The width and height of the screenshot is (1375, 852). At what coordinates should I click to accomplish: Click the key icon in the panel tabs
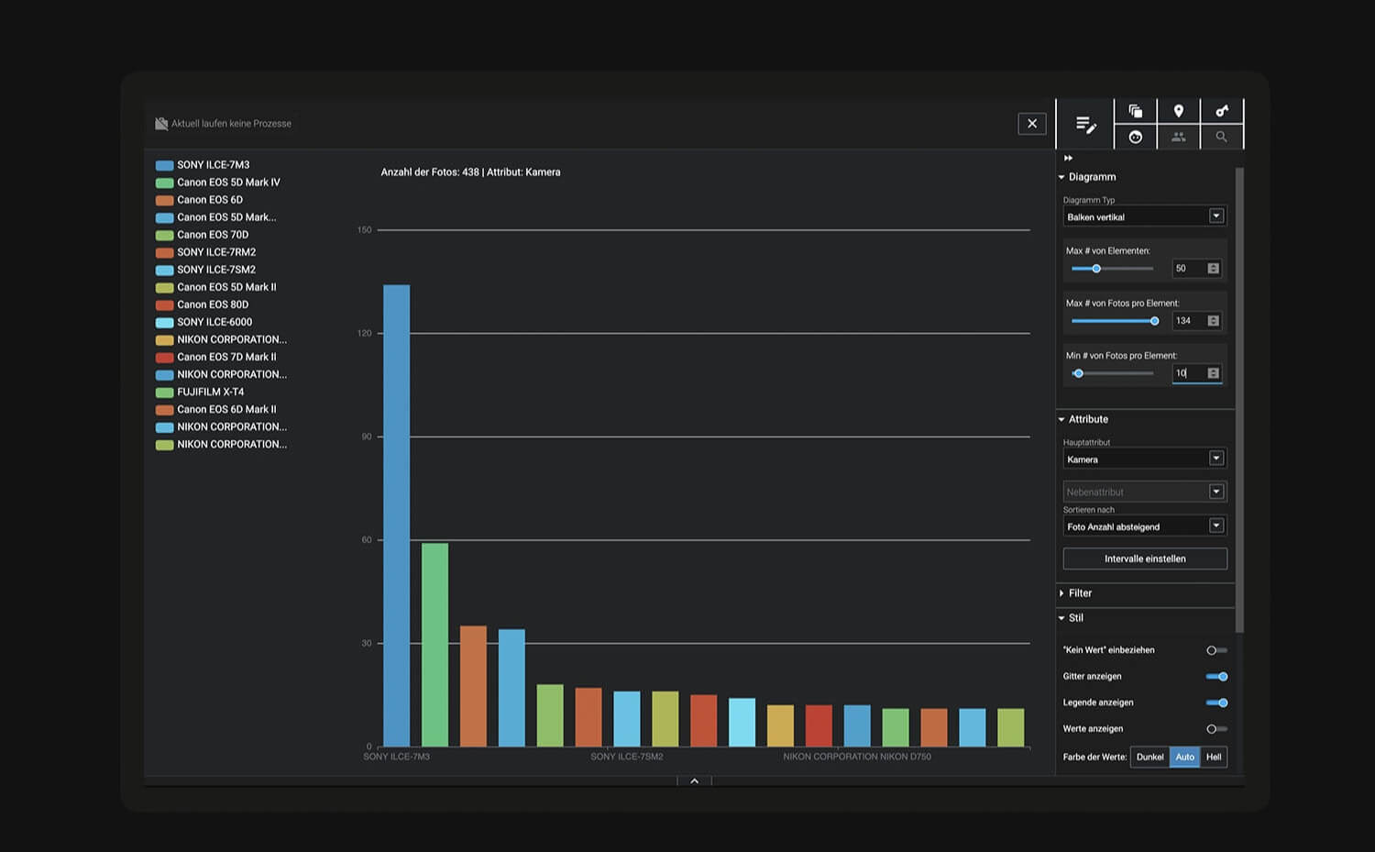(x=1222, y=111)
